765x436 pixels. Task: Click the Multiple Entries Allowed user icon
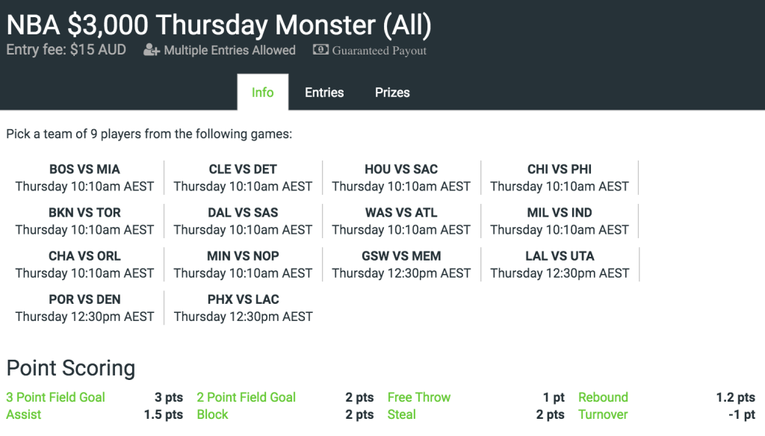(x=151, y=50)
